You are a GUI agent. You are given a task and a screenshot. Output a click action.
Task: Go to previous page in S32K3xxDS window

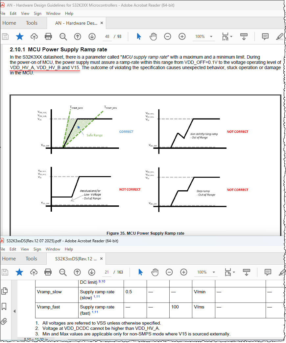pyautogui.click(x=77, y=272)
